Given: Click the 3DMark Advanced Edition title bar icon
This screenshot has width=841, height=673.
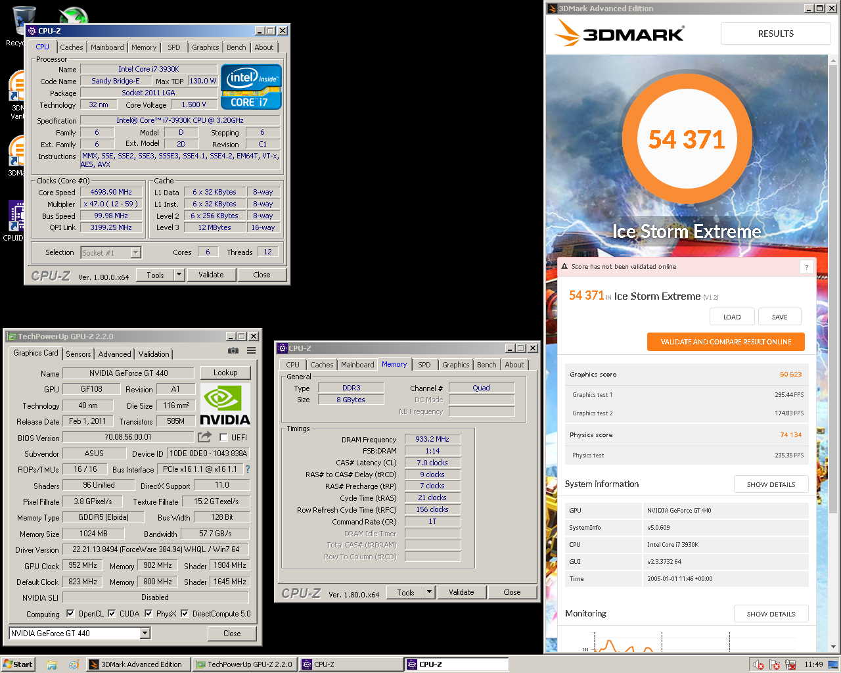Looking at the screenshot, I should click(553, 9).
